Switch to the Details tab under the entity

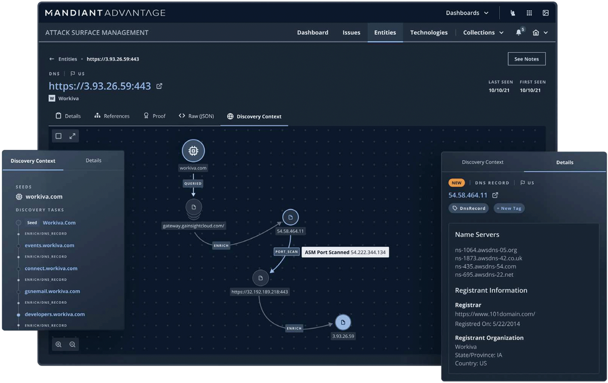point(68,116)
